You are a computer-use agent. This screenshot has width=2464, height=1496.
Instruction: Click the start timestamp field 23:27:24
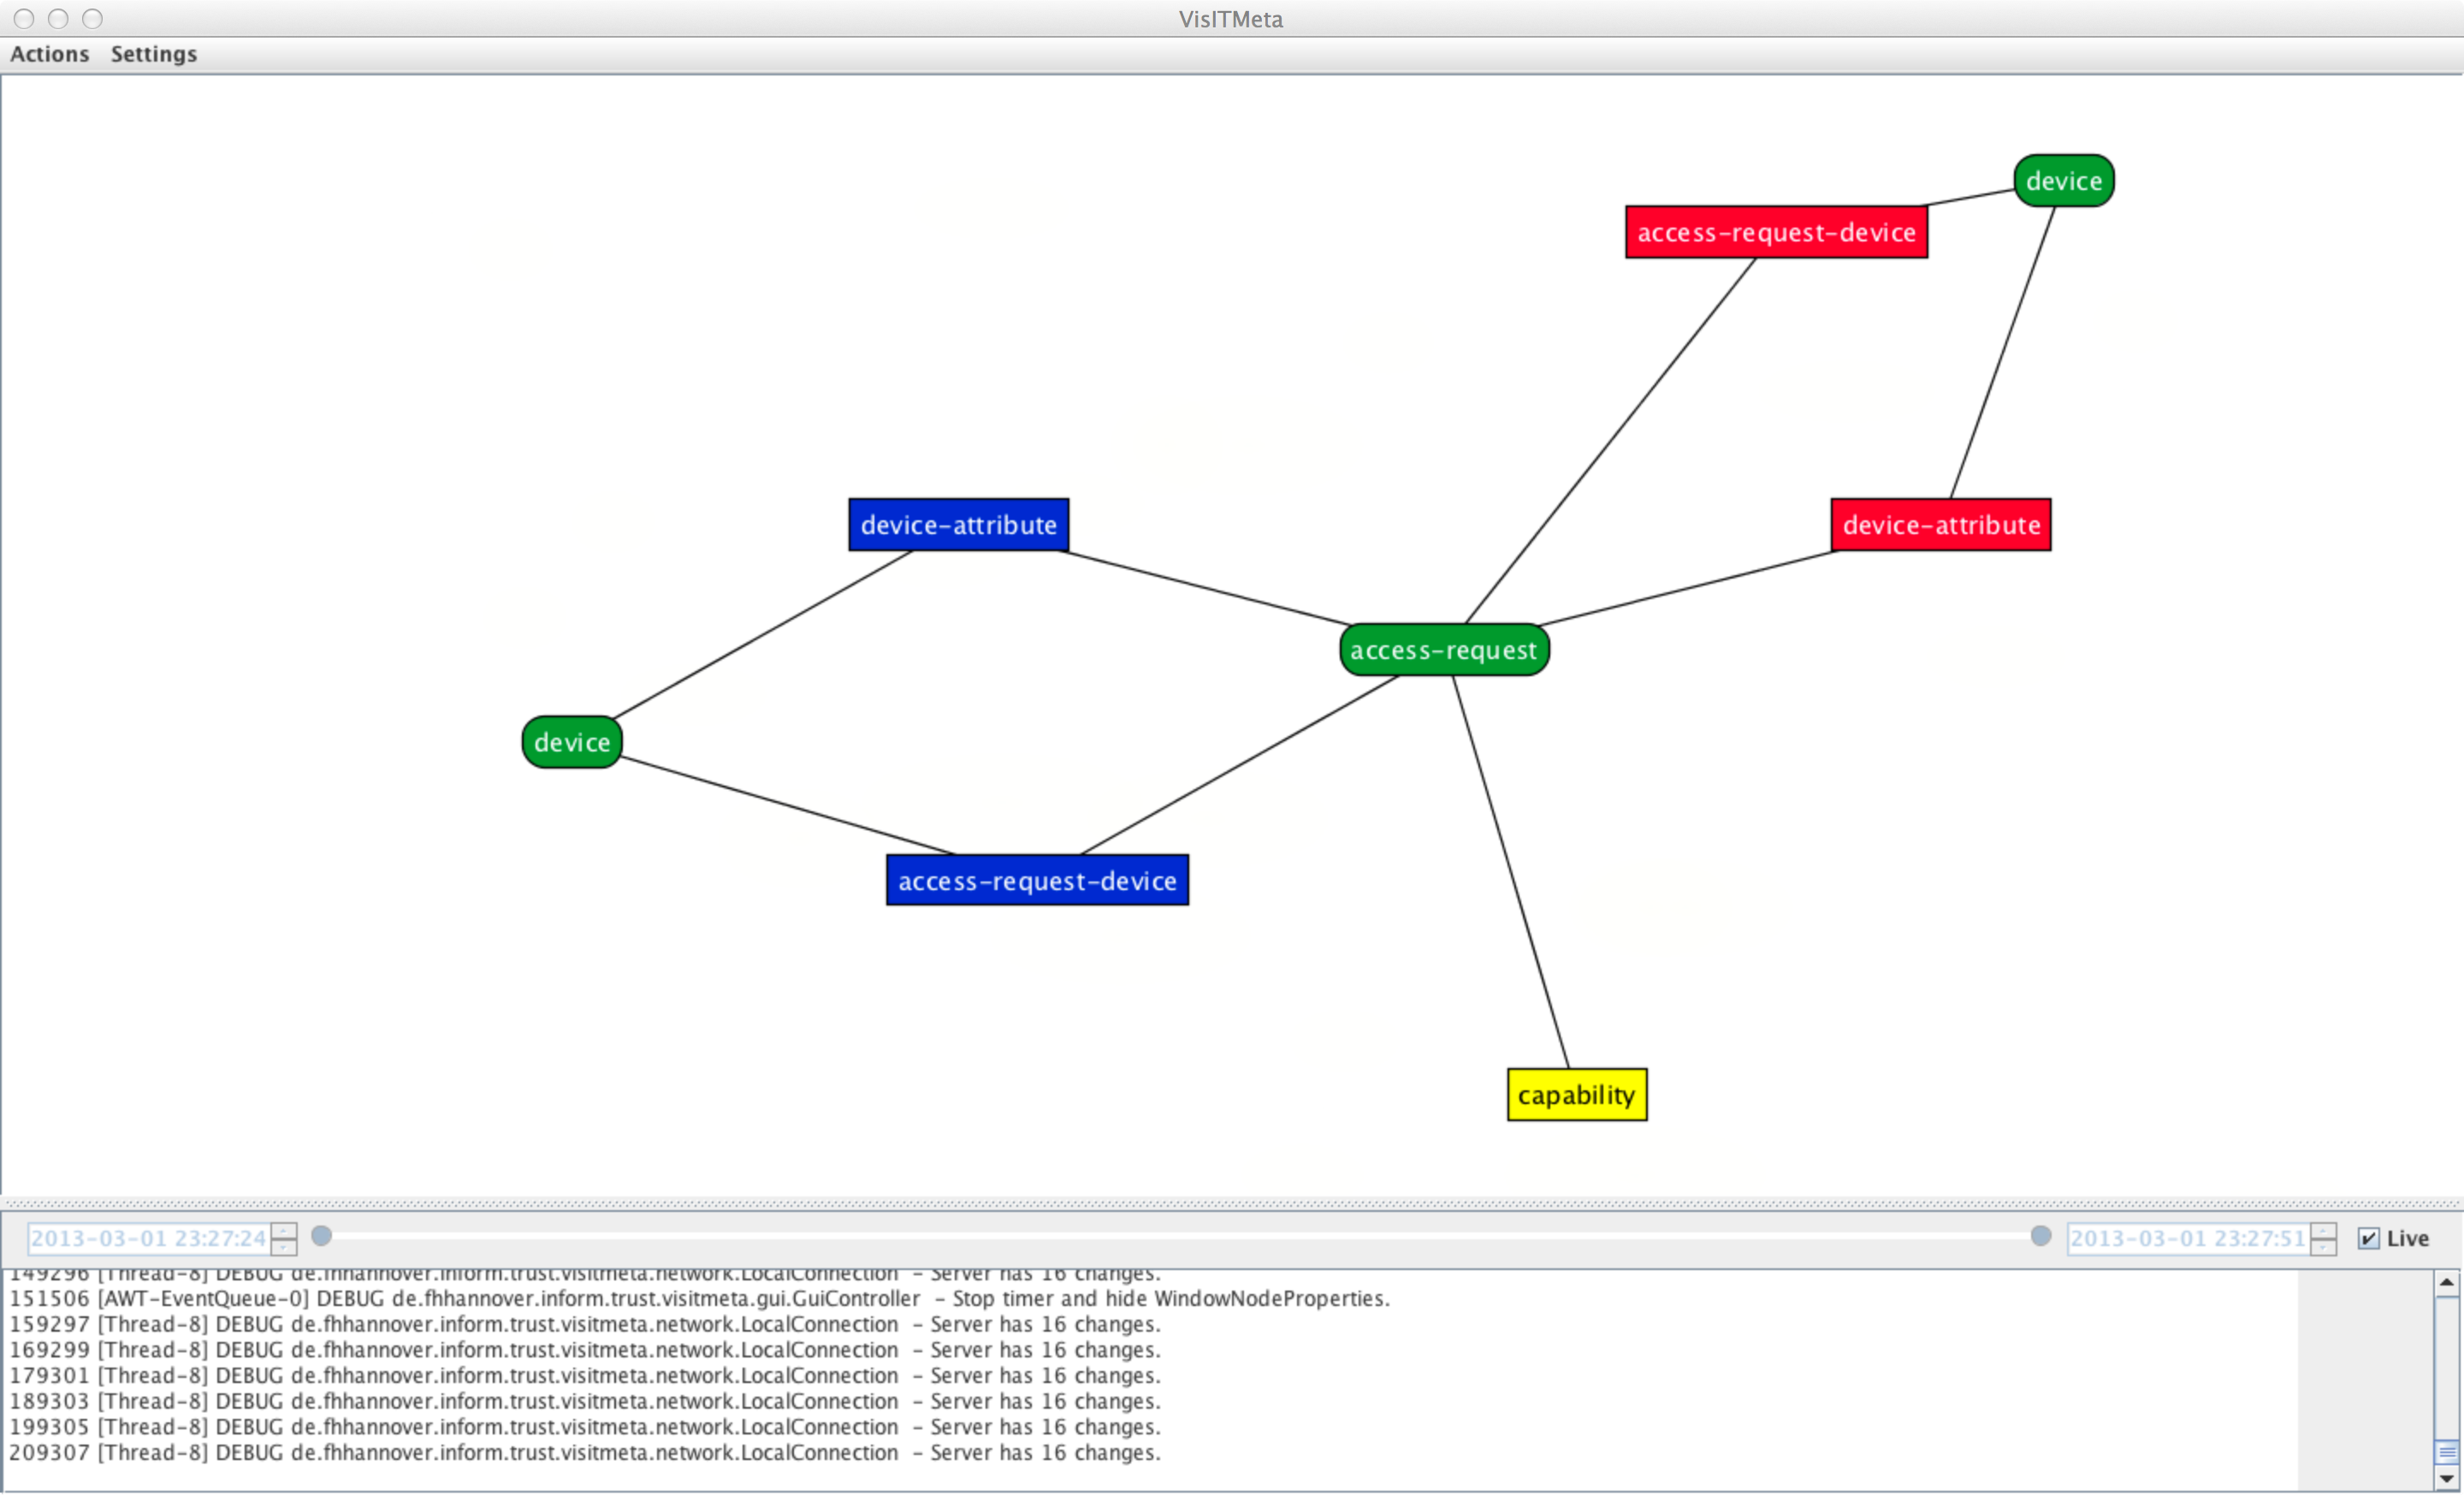click(149, 1239)
